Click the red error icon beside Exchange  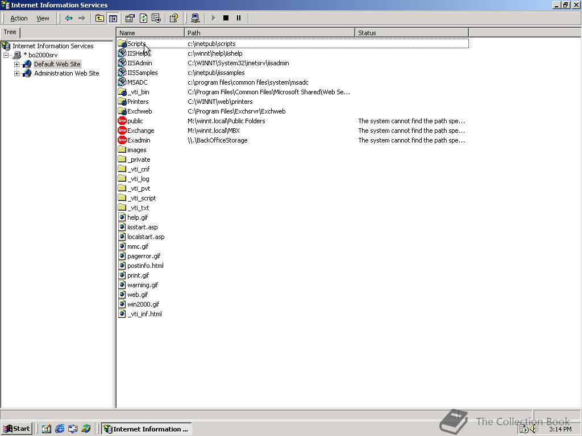(x=122, y=131)
